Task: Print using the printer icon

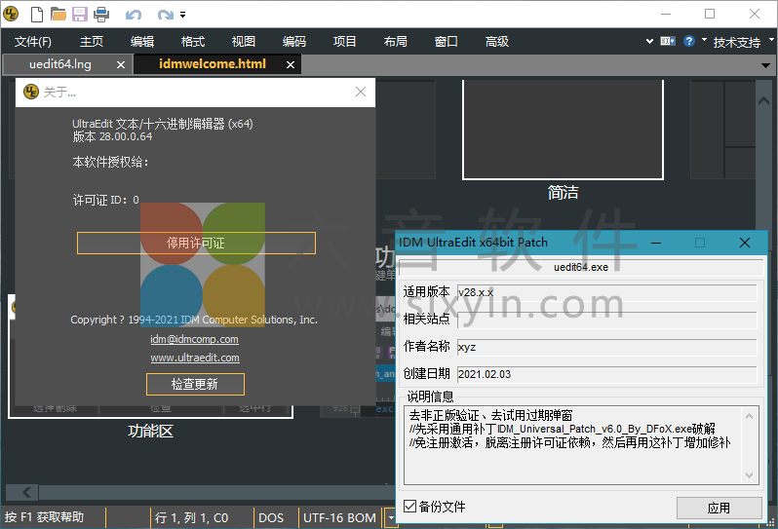Action: (101, 15)
